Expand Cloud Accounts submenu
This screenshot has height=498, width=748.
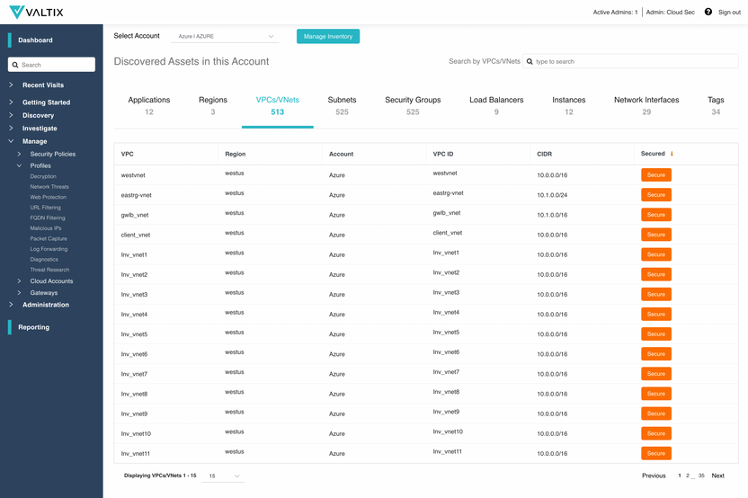click(19, 281)
